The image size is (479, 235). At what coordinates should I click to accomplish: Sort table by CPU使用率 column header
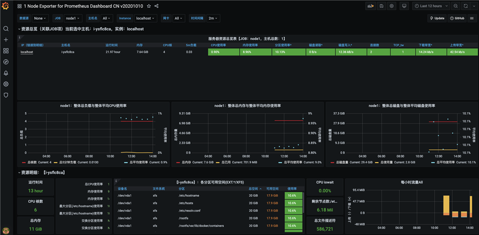click(218, 45)
